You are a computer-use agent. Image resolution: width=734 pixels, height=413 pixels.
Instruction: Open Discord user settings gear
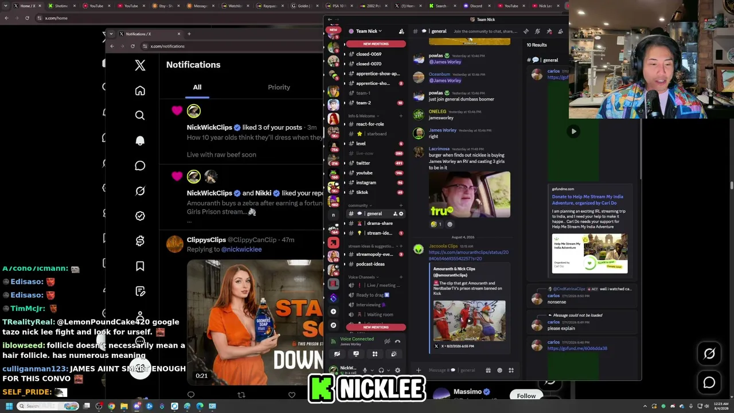pos(398,370)
